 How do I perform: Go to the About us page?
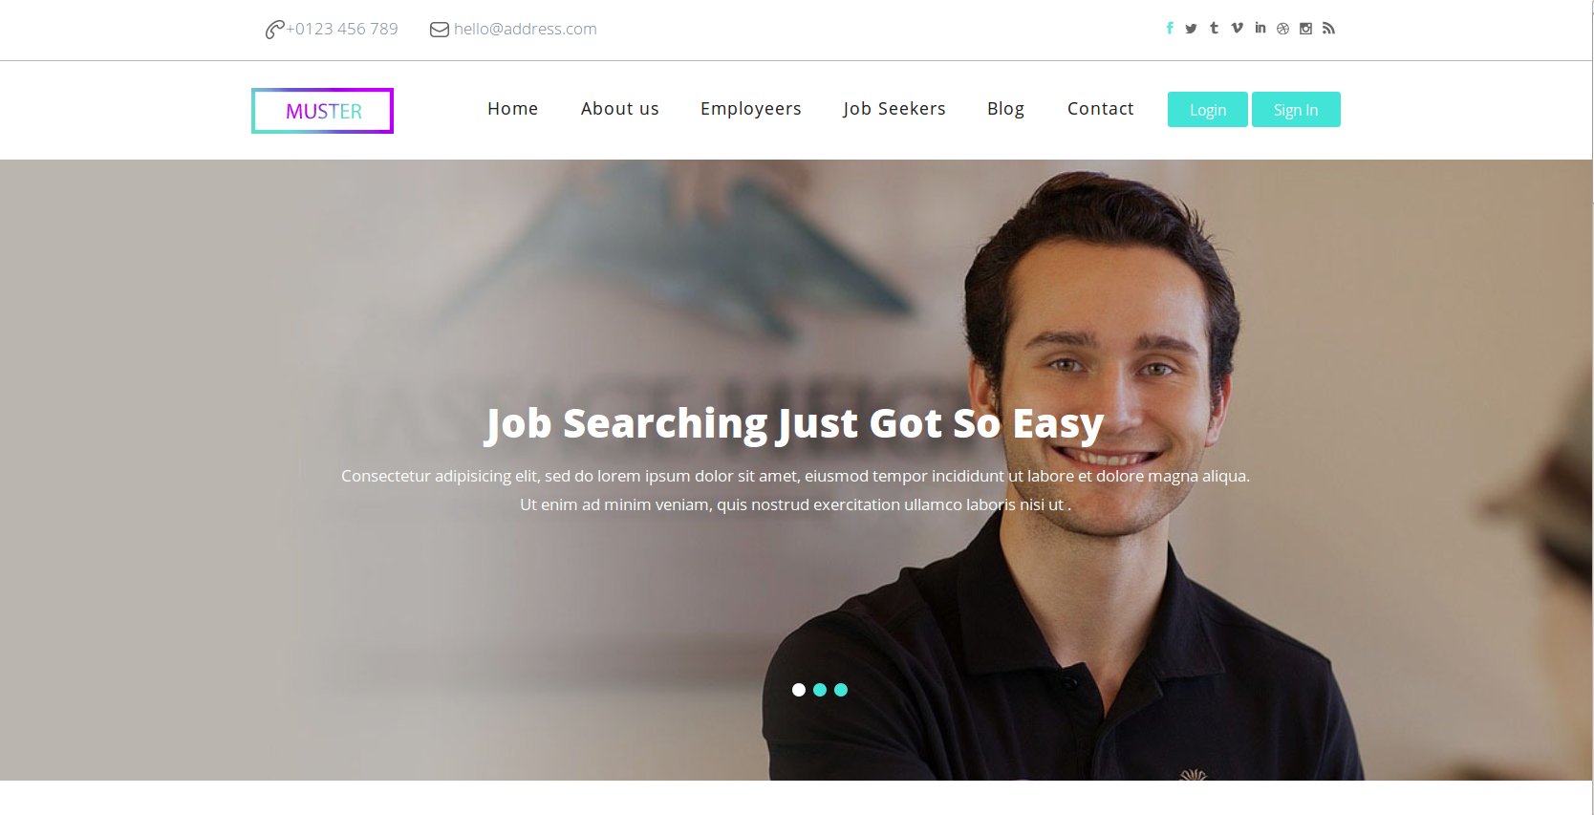(x=620, y=109)
